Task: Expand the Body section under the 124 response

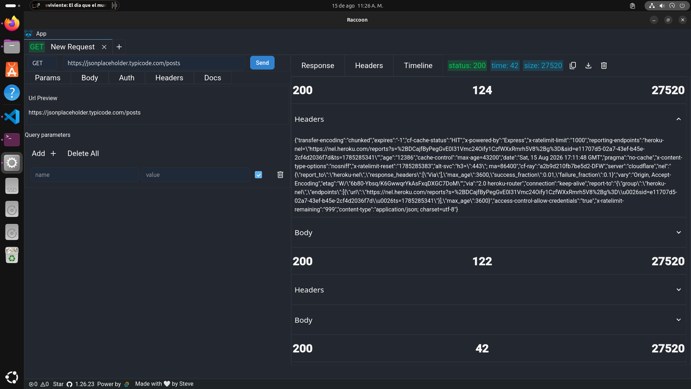Action: [x=488, y=233]
